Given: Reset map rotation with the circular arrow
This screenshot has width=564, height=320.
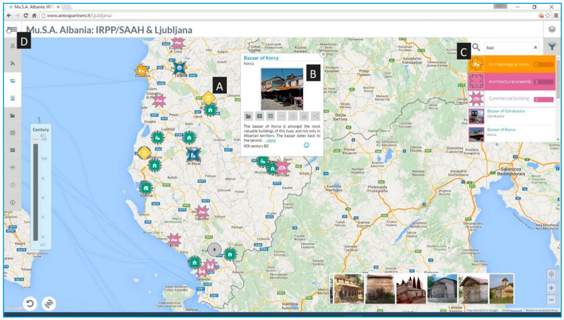Looking at the screenshot, I should pyautogui.click(x=30, y=303).
